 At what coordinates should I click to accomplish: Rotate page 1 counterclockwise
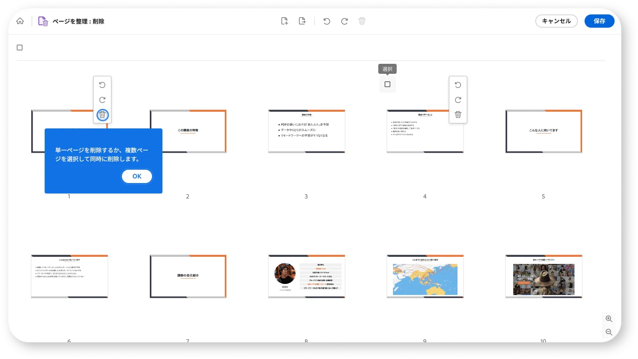tap(102, 85)
